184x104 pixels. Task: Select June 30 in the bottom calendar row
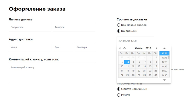coord(155,75)
